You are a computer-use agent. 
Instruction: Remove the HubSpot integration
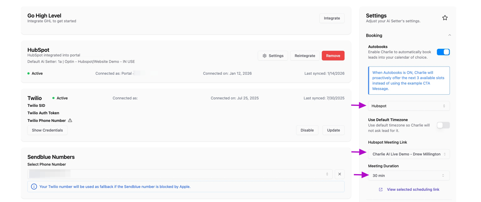tap(333, 56)
